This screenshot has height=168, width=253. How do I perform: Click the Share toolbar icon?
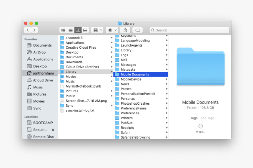125,30
